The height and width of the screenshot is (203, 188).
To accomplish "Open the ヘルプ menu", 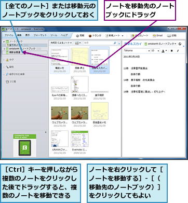I will pyautogui.click(x=64, y=35).
